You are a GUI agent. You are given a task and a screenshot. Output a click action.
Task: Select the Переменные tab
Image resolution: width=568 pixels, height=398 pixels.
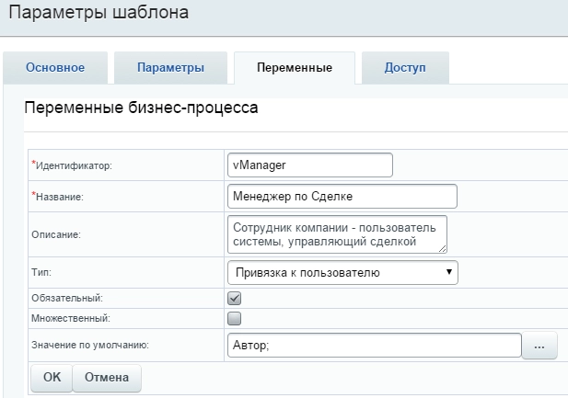294,68
